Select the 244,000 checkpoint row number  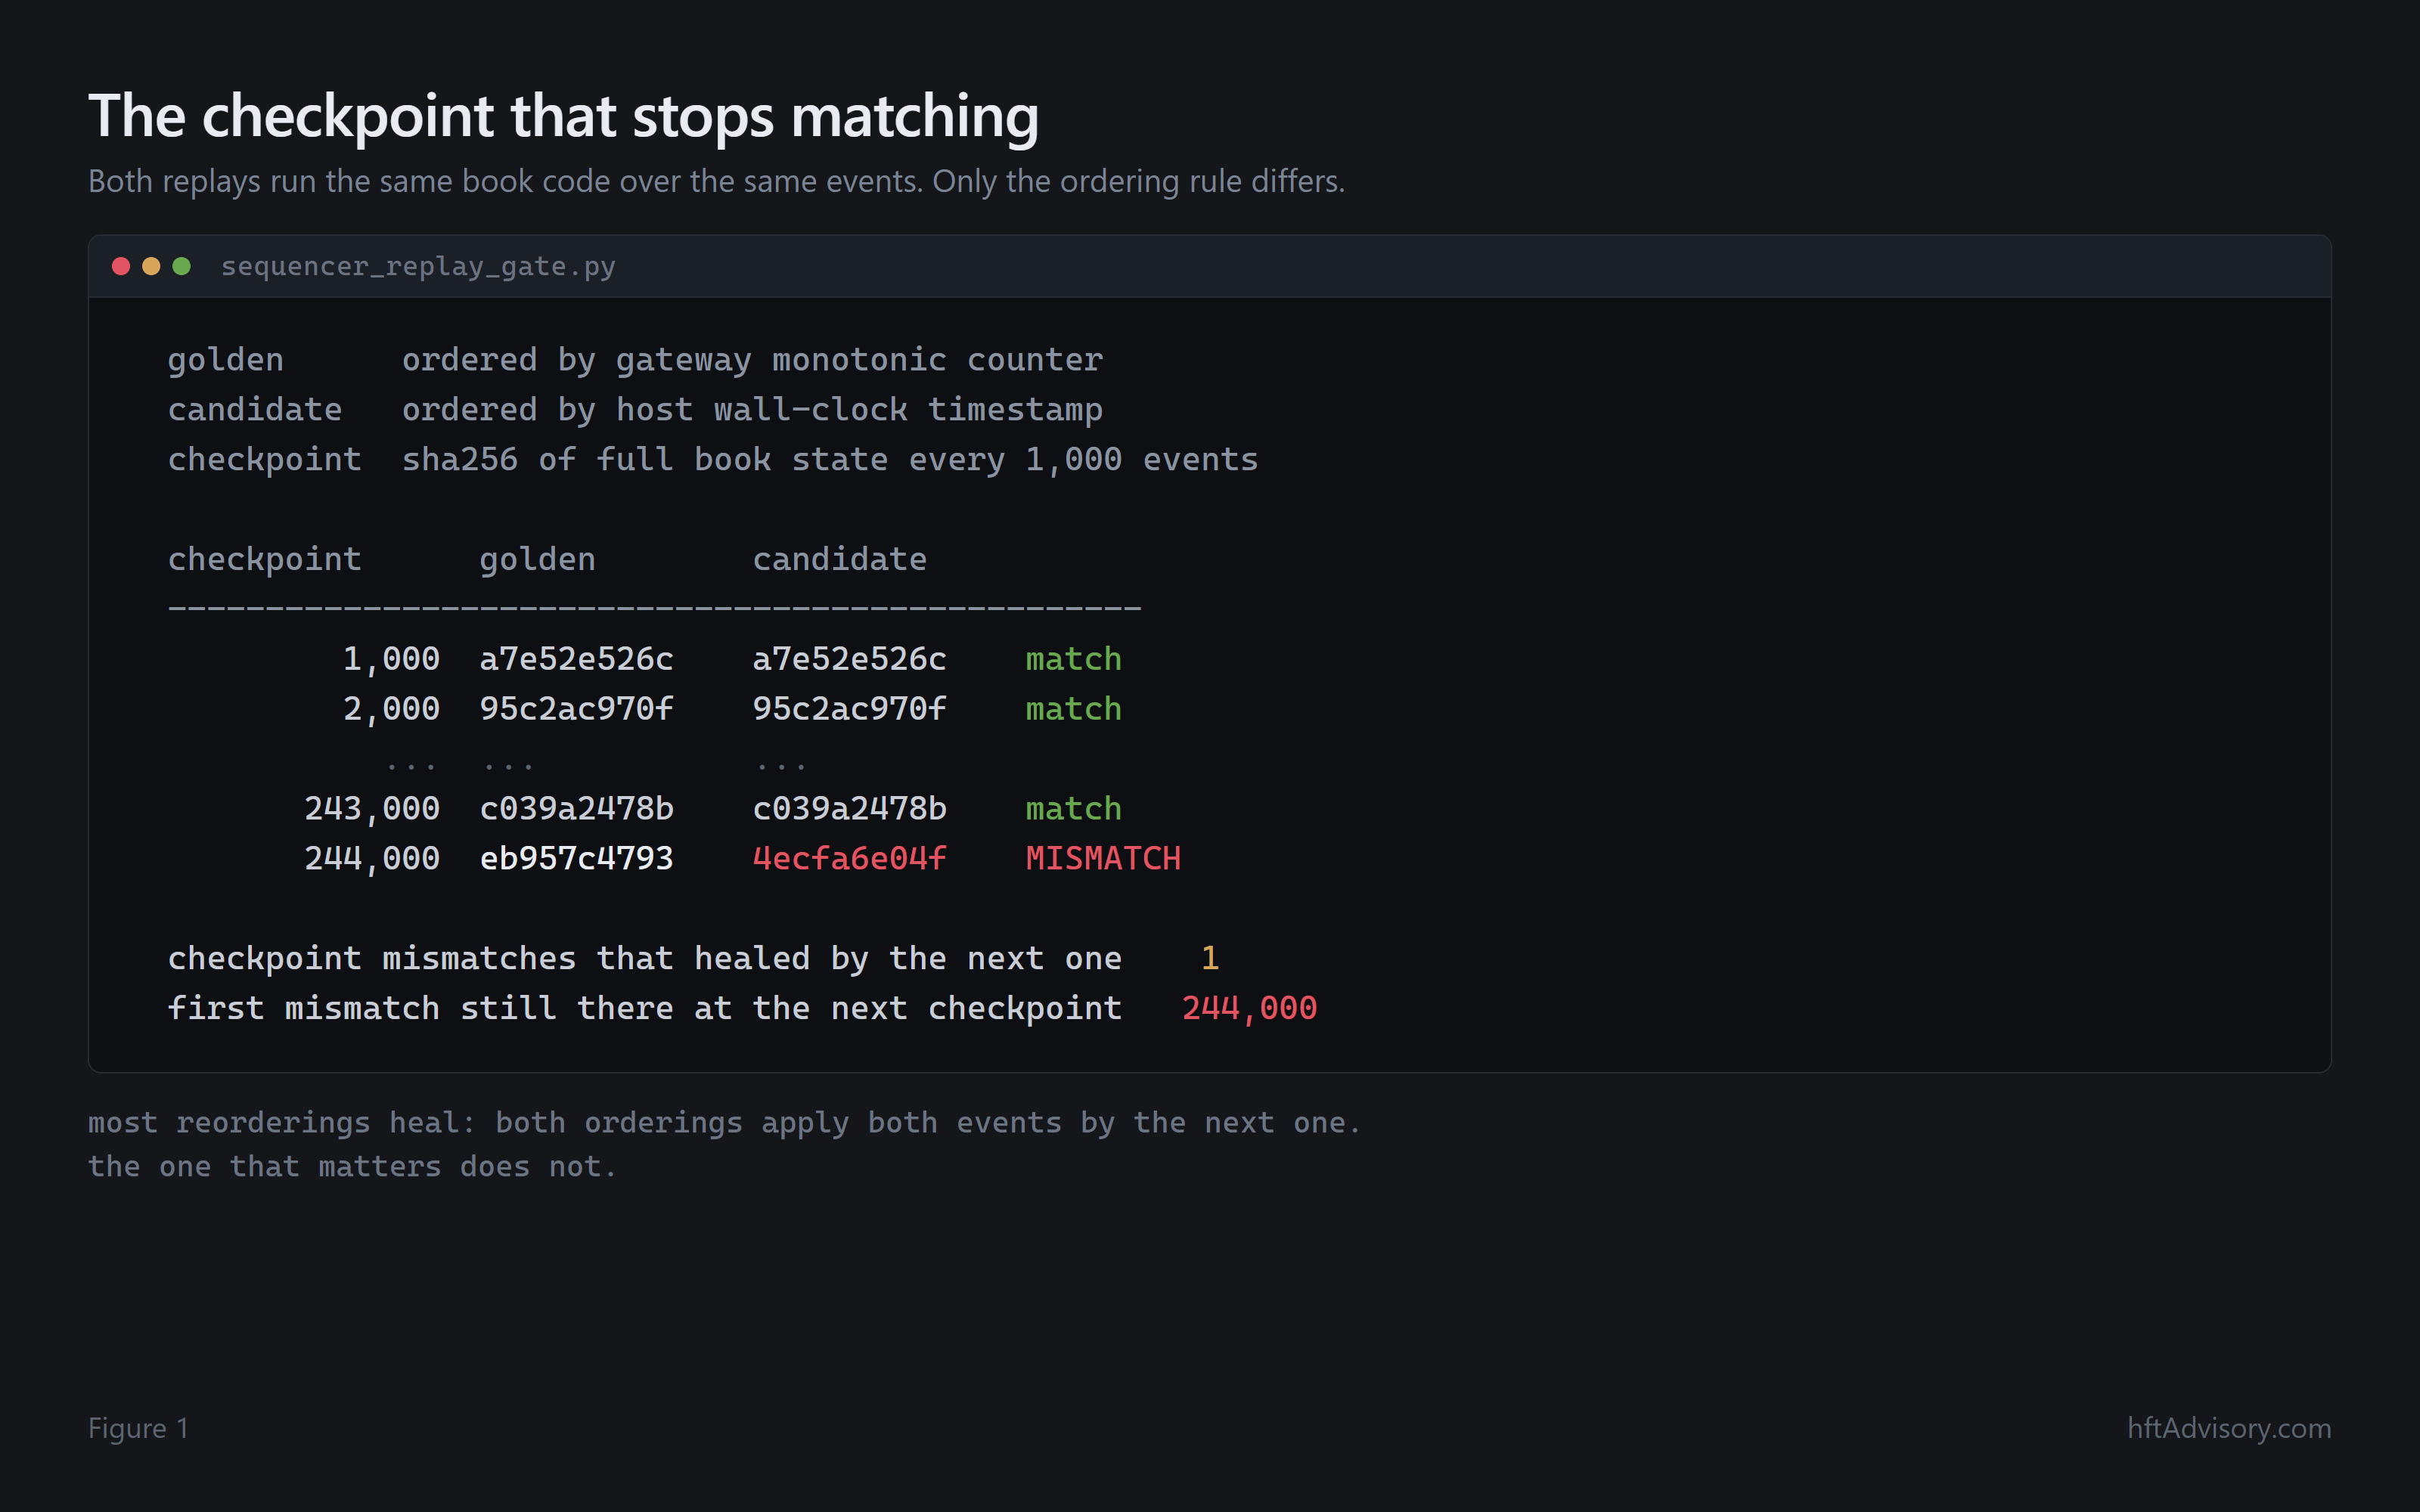(x=372, y=858)
